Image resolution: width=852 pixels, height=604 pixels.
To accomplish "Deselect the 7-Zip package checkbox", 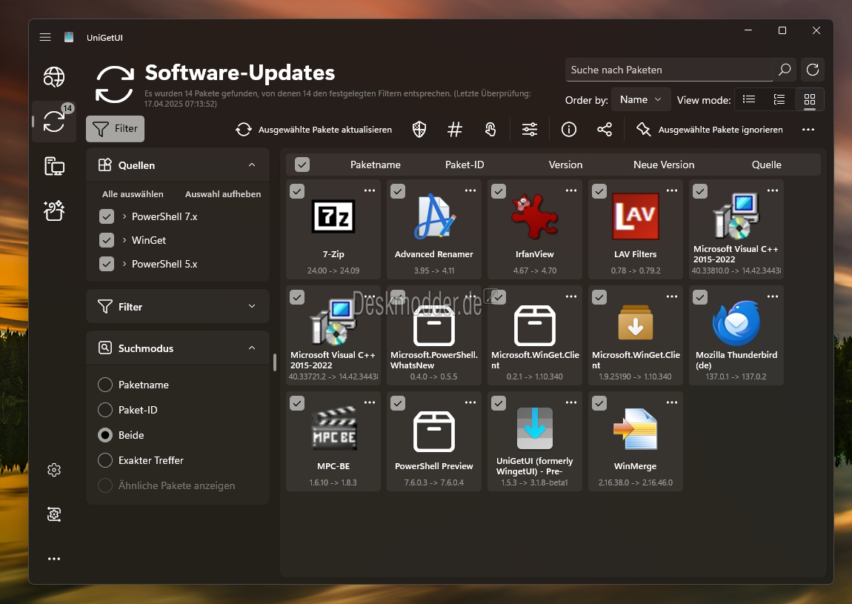I will coord(297,191).
